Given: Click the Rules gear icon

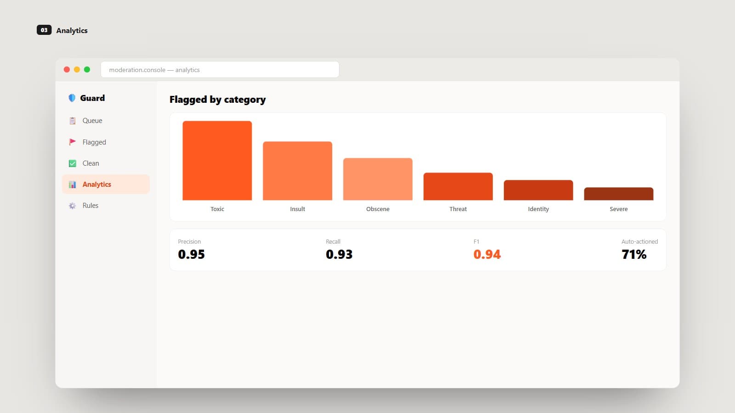Looking at the screenshot, I should pos(72,206).
